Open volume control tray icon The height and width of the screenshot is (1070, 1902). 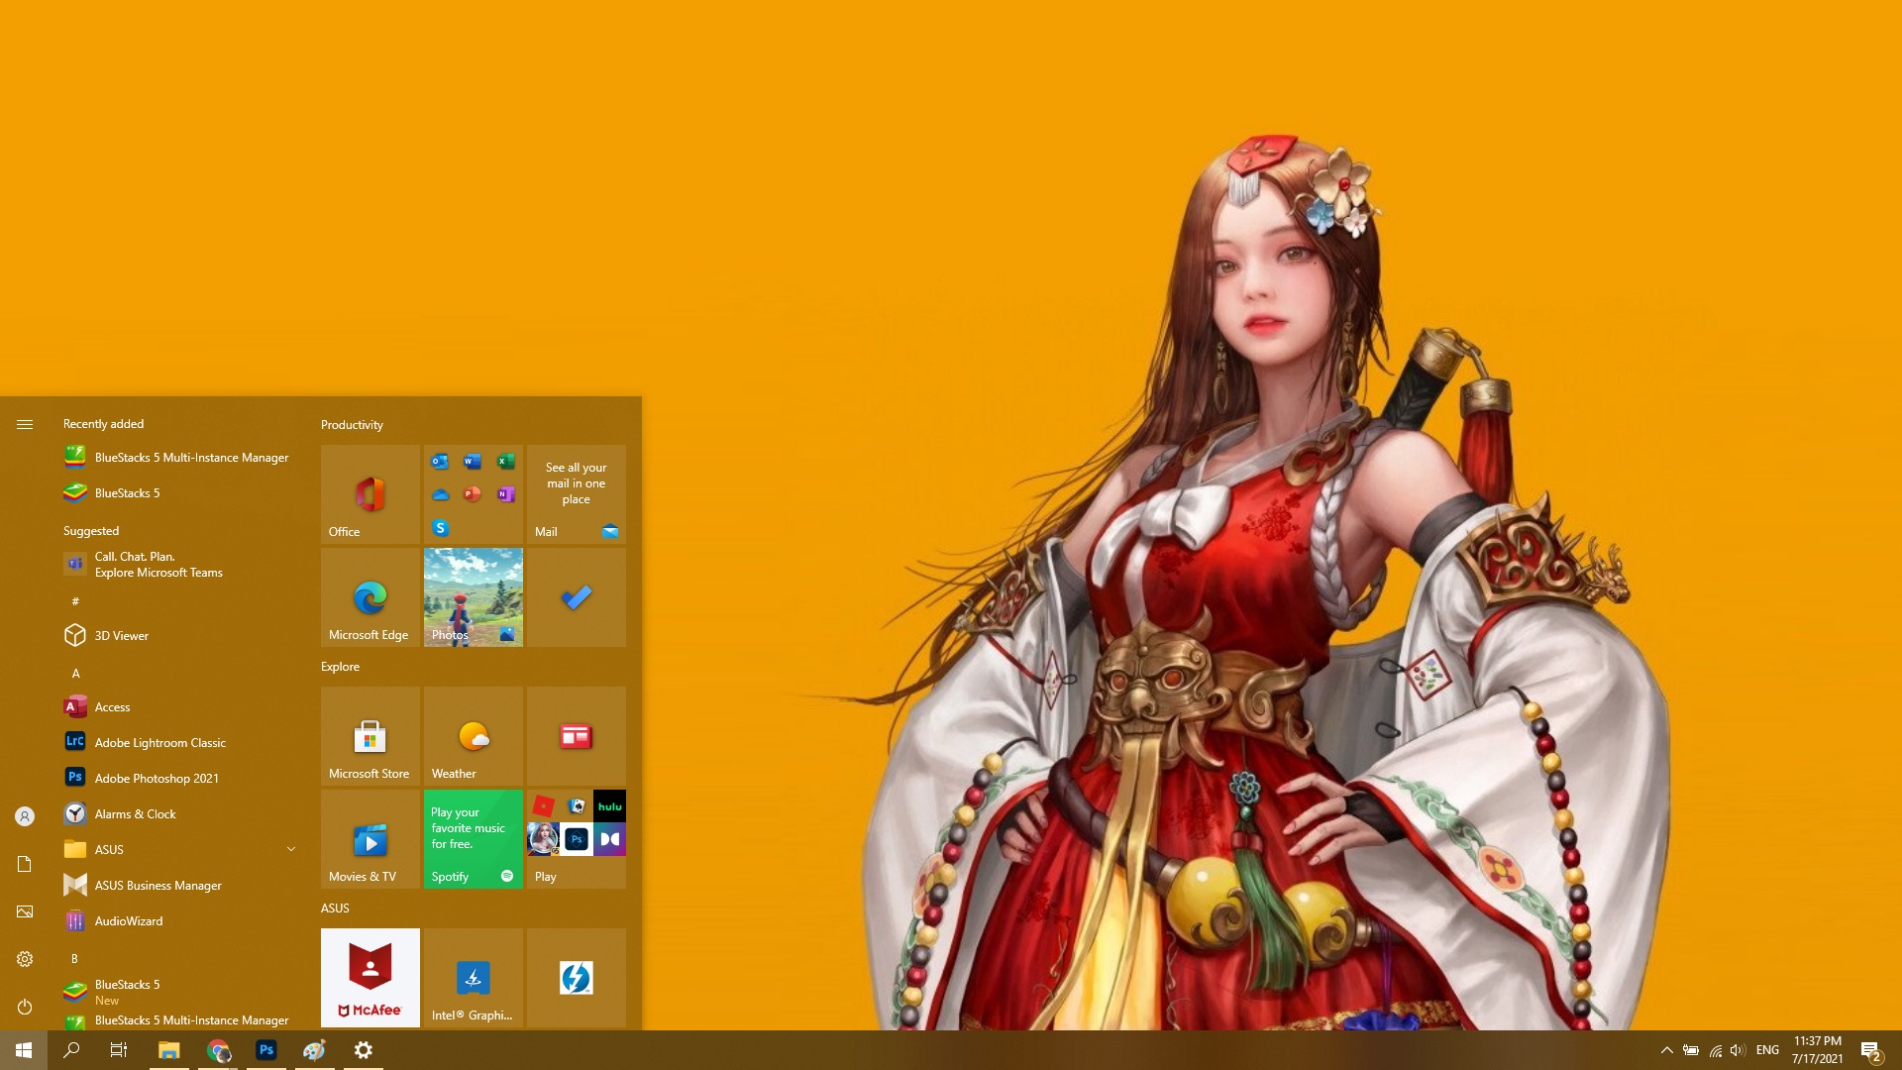1738,1050
